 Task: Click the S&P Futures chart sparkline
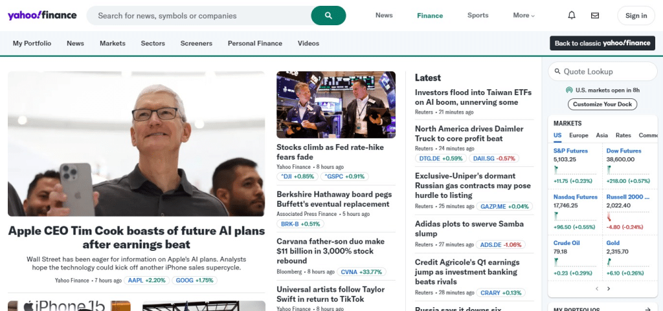(x=575, y=170)
